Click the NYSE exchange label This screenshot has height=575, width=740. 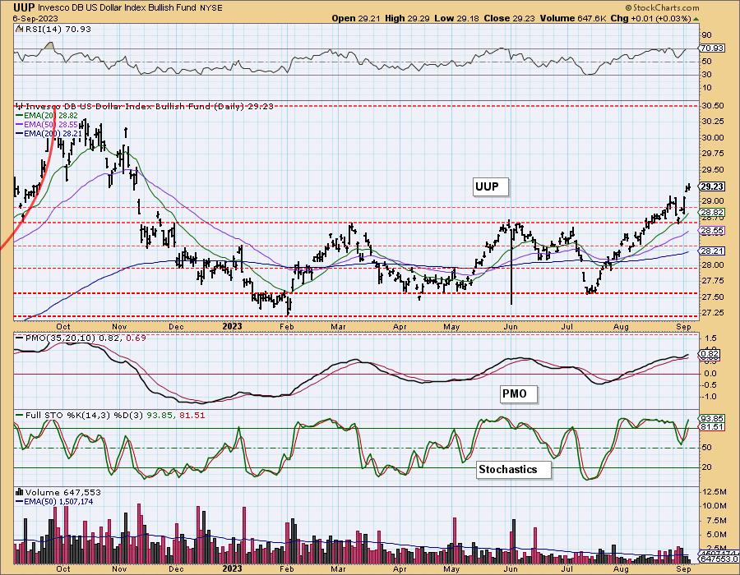(x=212, y=8)
